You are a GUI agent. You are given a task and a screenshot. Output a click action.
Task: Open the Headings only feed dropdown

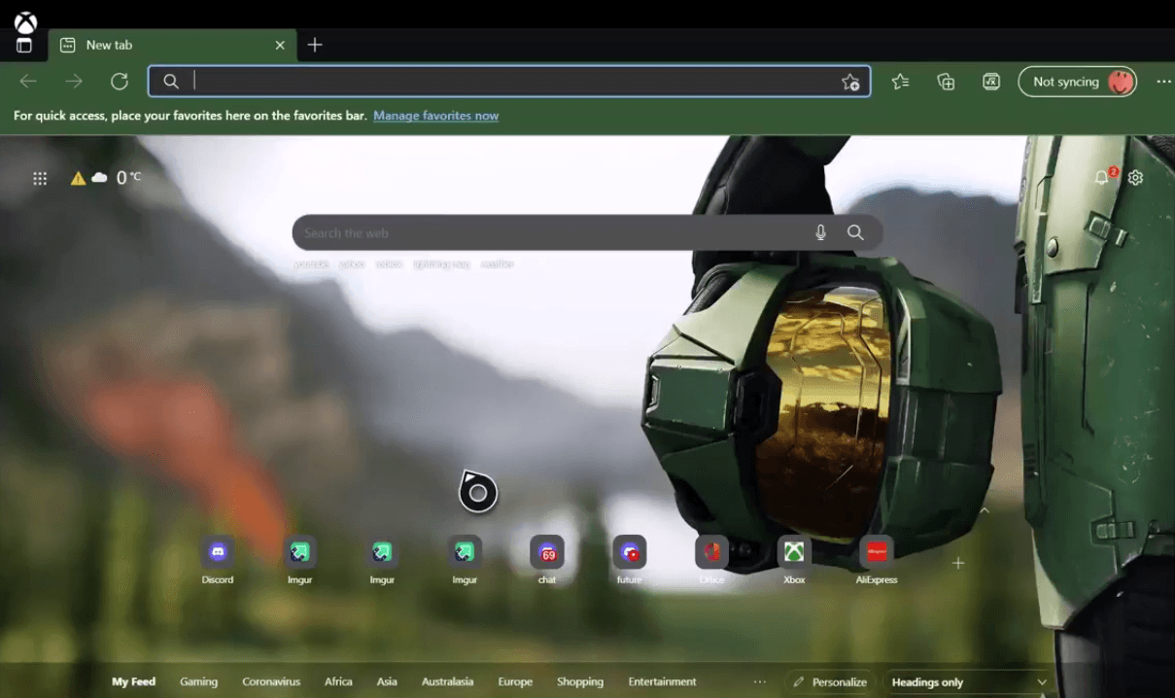[967, 681]
